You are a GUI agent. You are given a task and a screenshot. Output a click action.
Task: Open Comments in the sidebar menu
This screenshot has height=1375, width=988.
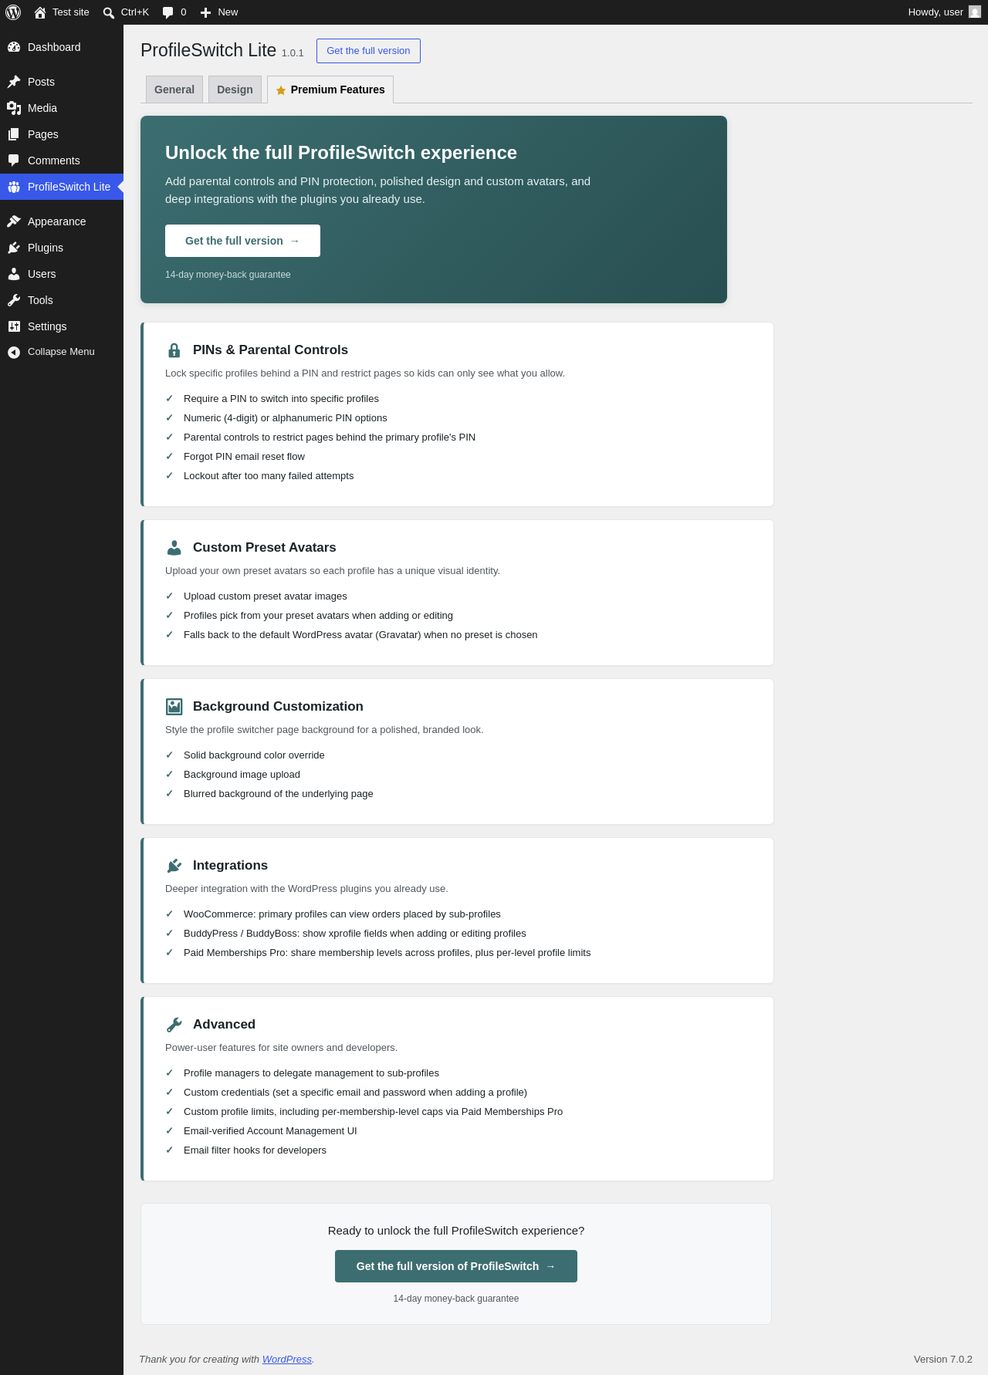pos(62,160)
